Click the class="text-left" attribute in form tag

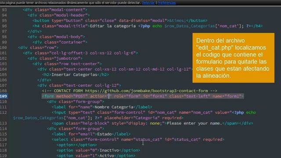coord(190,96)
